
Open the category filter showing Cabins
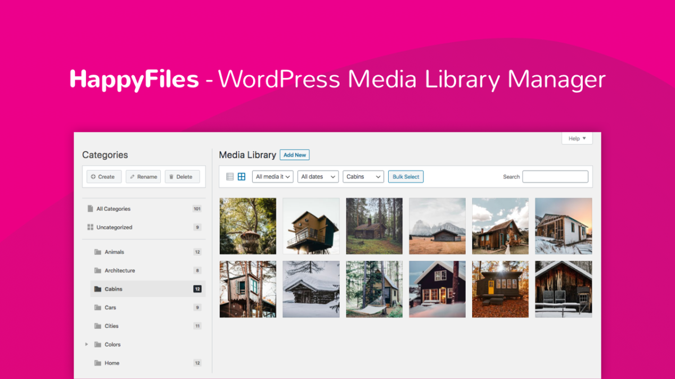[363, 176]
